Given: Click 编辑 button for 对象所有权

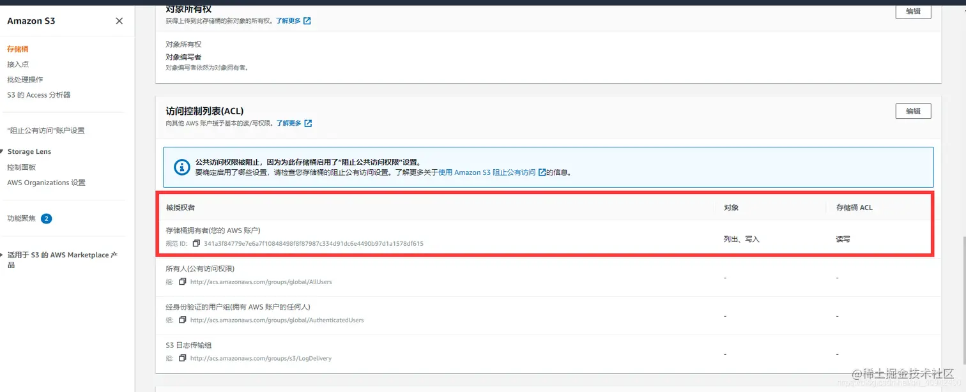Looking at the screenshot, I should [x=913, y=11].
